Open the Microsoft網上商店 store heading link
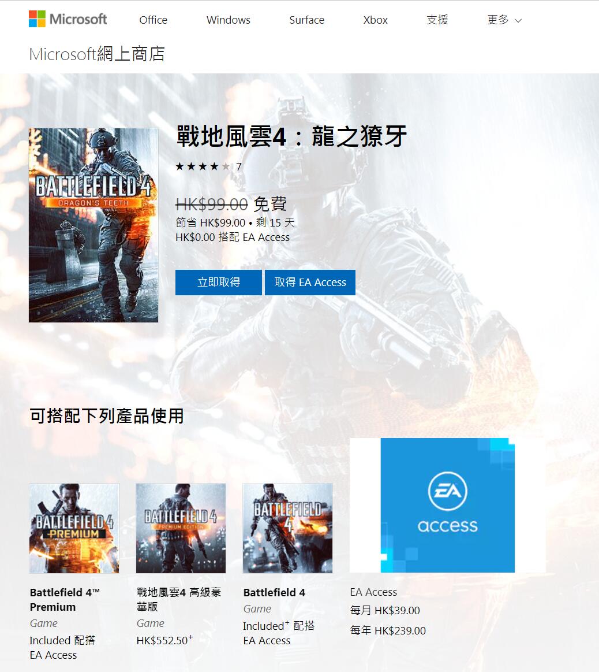Image resolution: width=599 pixels, height=672 pixels. pyautogui.click(x=97, y=54)
